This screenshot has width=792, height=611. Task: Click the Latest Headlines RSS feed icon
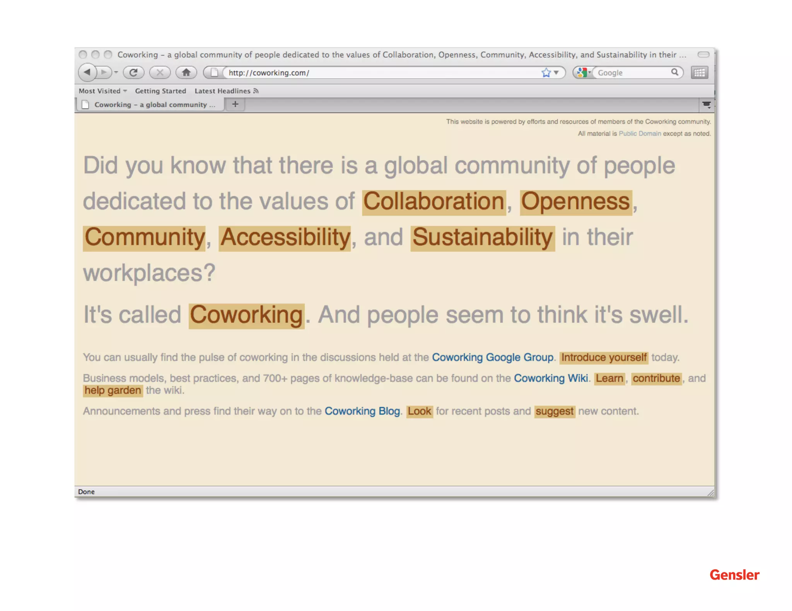pos(256,91)
